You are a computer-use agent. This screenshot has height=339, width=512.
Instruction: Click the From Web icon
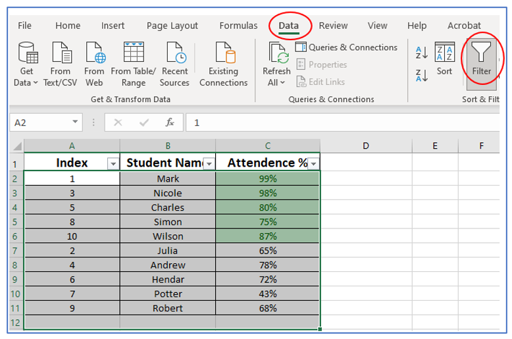(x=94, y=65)
